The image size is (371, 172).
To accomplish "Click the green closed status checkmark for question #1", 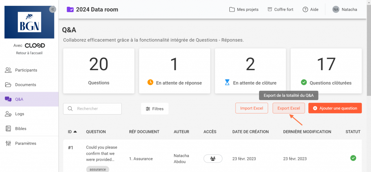I will coord(353,158).
